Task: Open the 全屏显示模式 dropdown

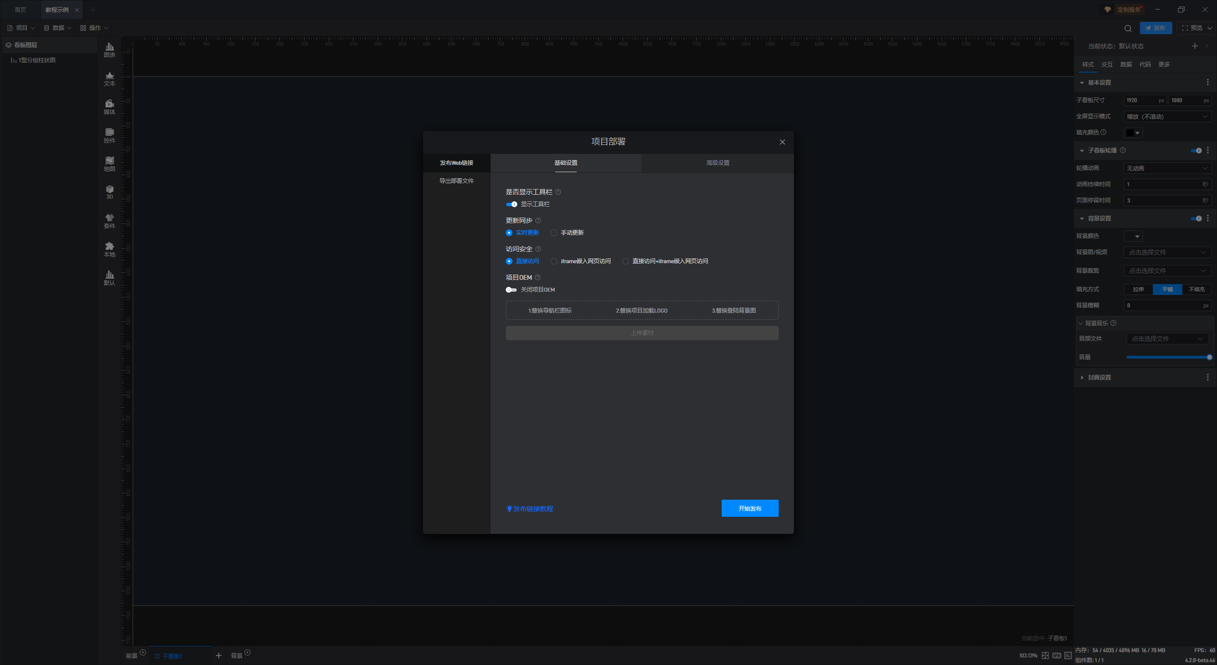Action: (x=1167, y=116)
